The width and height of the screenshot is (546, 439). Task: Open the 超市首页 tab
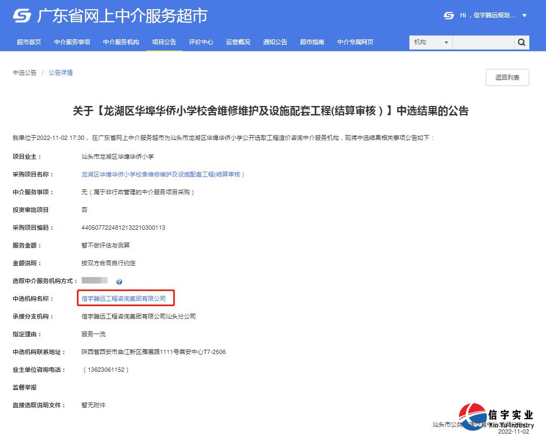click(x=29, y=41)
